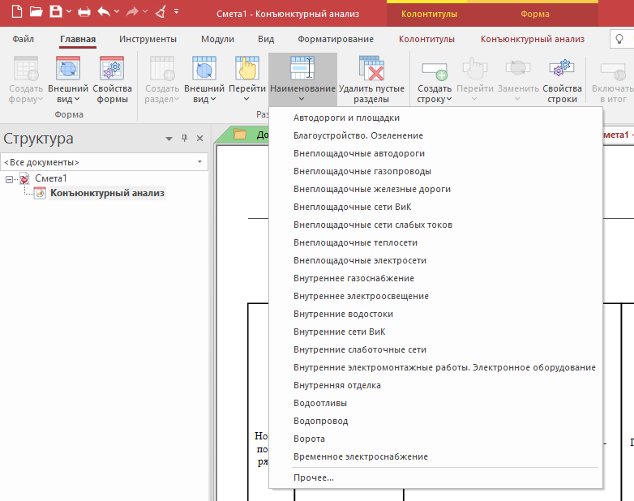Open the Файл menu
This screenshot has height=501, width=634.
(x=24, y=39)
